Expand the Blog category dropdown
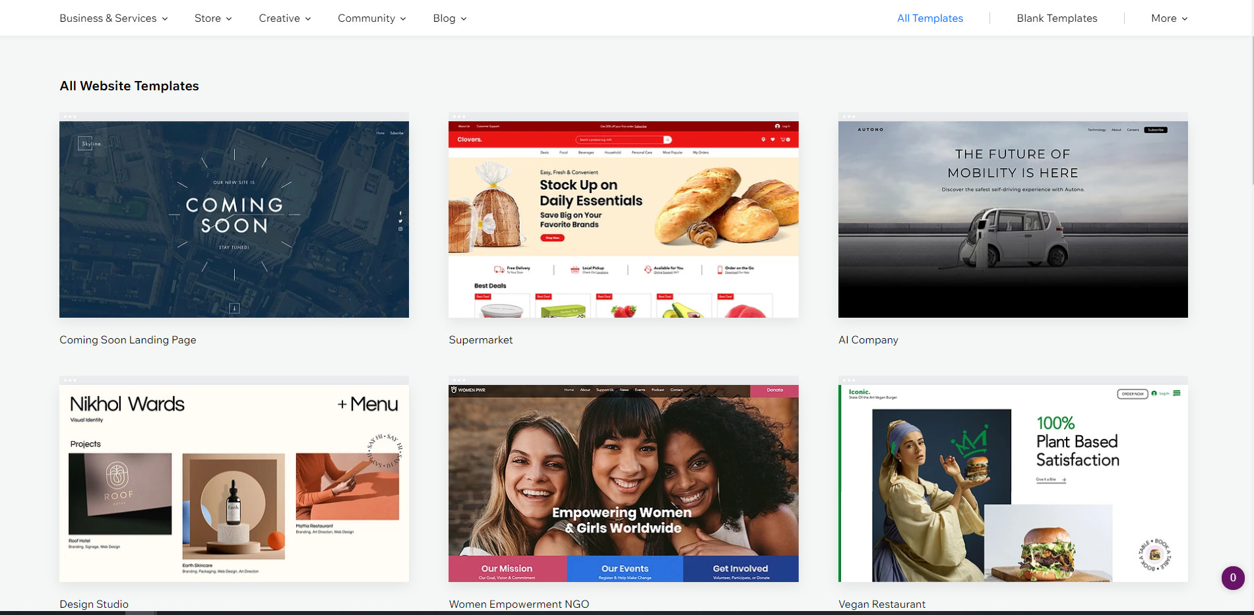 tap(449, 18)
